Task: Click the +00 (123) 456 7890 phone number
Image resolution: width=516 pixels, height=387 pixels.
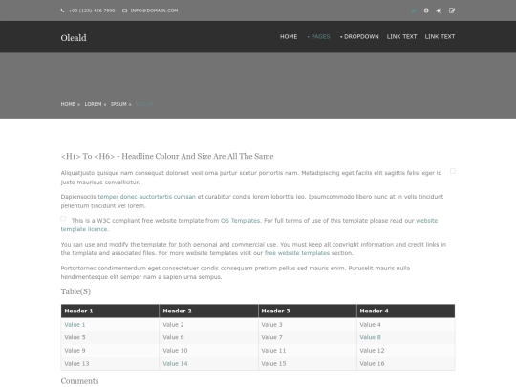Action: tap(92, 11)
